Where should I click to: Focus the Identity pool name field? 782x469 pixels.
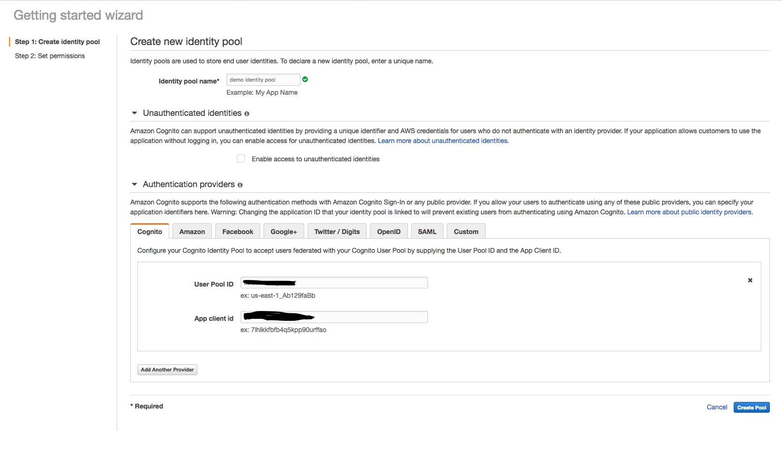coord(263,80)
